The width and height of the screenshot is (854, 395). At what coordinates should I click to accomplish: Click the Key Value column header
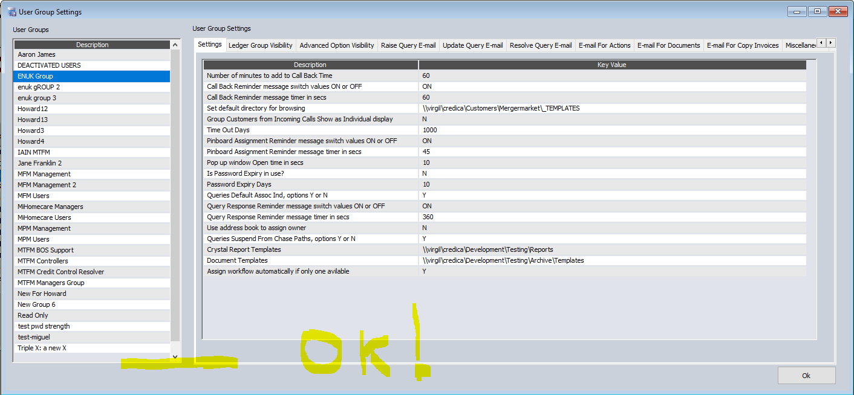point(611,65)
